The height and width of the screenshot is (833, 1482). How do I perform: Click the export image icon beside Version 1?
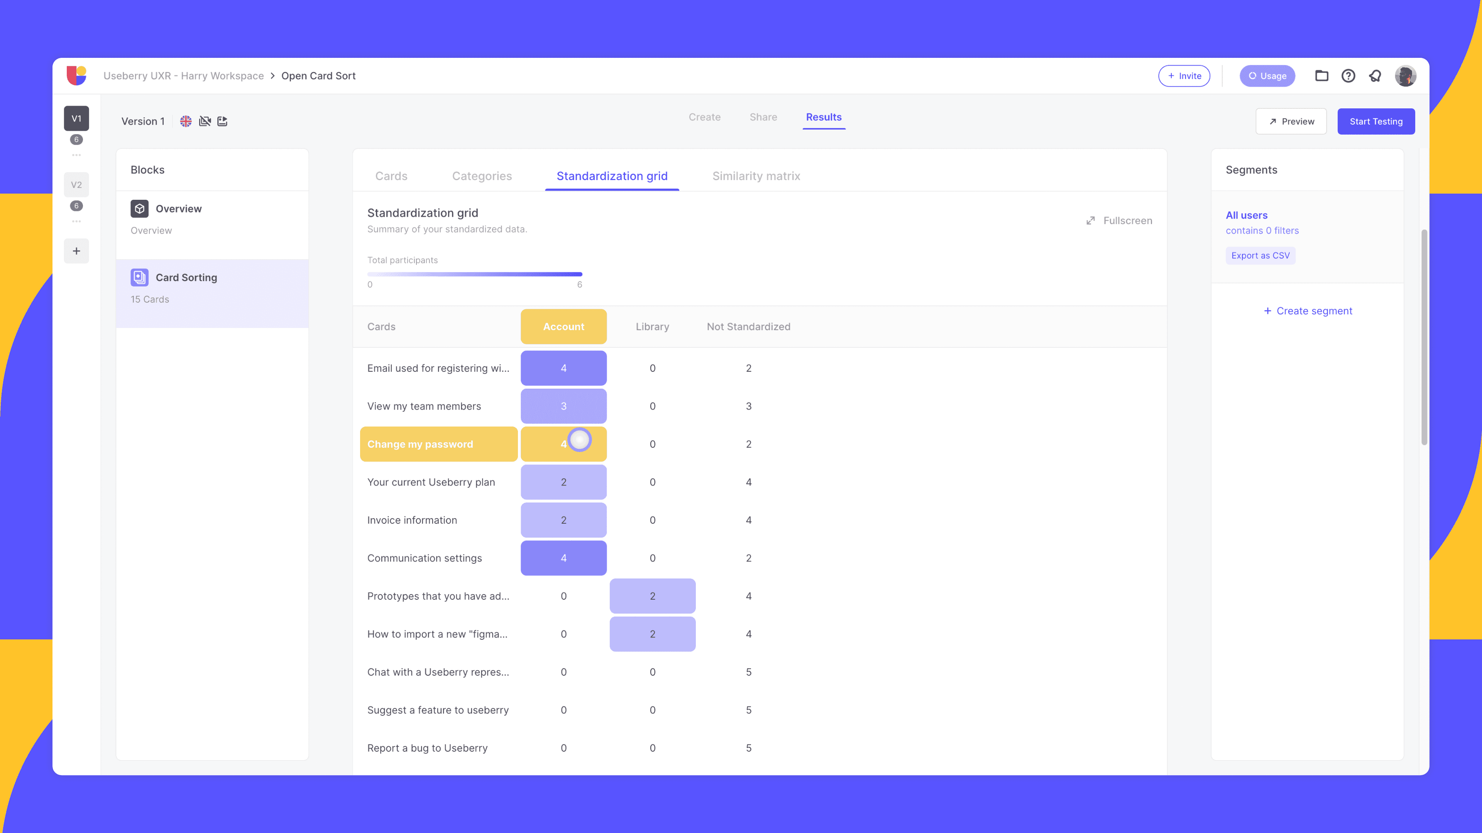click(x=223, y=121)
